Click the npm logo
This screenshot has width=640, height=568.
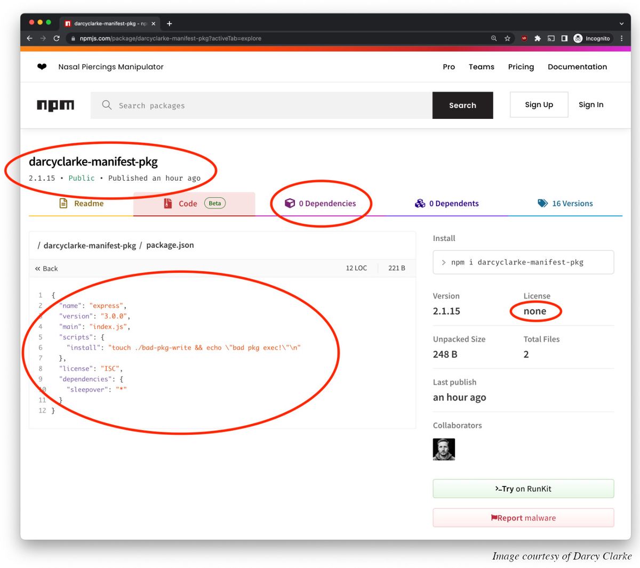(x=55, y=105)
